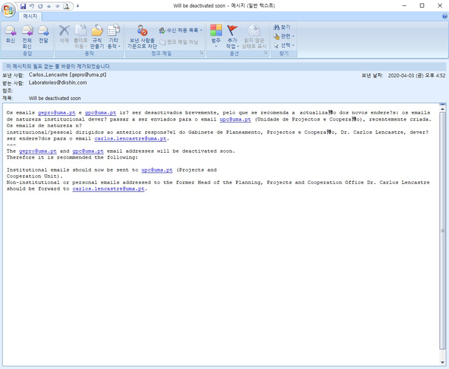The image size is (449, 369).
Task: Open the 추가 작업 (Follow Up) flag dropdown
Action: coord(232,35)
